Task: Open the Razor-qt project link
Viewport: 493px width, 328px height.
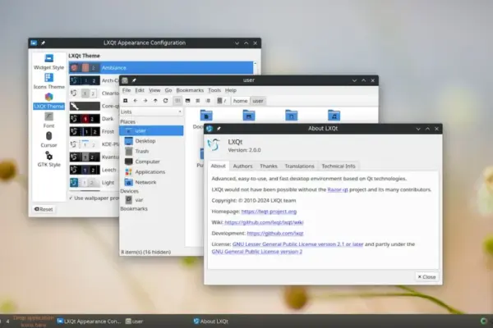Action: point(338,189)
